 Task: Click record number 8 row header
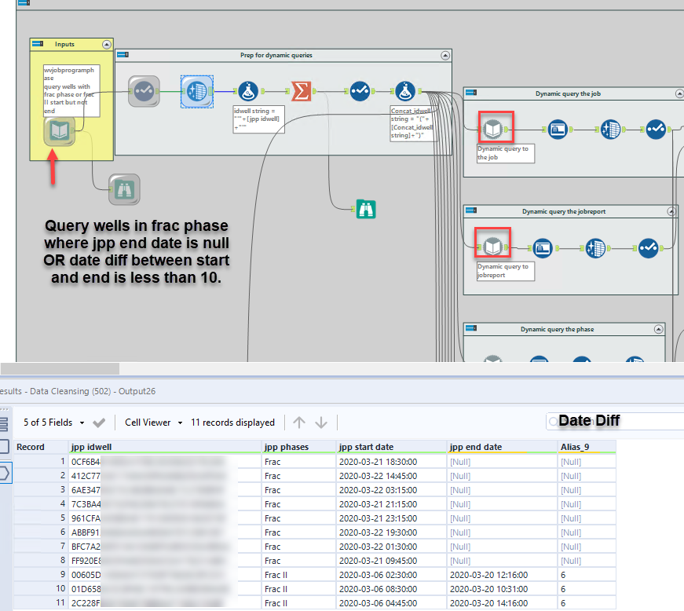pyautogui.click(x=41, y=561)
